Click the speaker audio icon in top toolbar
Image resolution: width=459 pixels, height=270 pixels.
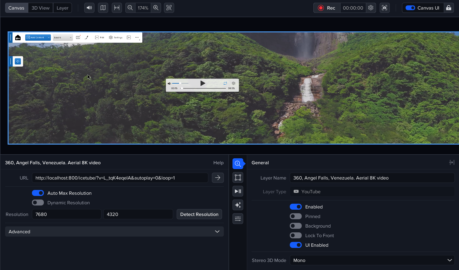[89, 8]
